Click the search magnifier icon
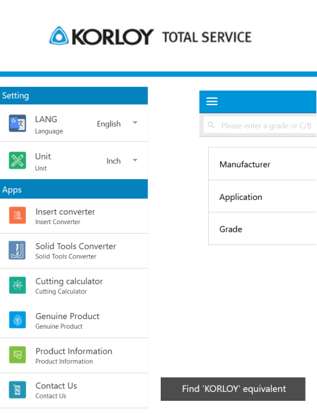 pyautogui.click(x=211, y=125)
